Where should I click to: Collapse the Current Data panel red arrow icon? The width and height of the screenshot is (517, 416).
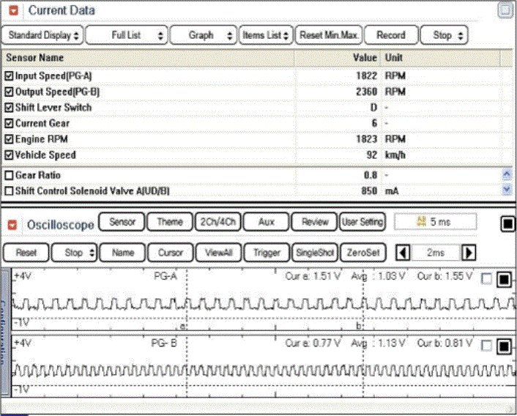(13, 11)
